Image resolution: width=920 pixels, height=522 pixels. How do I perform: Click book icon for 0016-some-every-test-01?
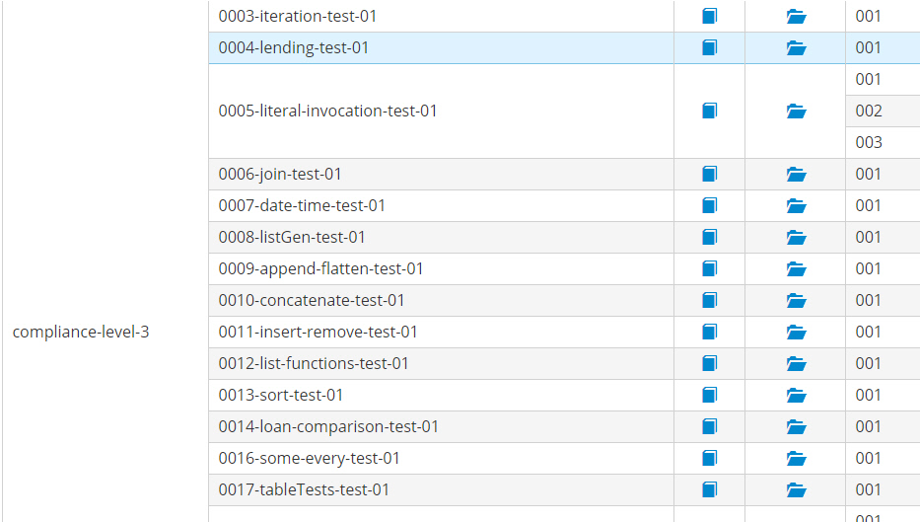709,458
